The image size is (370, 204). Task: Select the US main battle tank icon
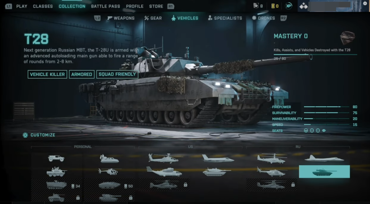coord(217,172)
